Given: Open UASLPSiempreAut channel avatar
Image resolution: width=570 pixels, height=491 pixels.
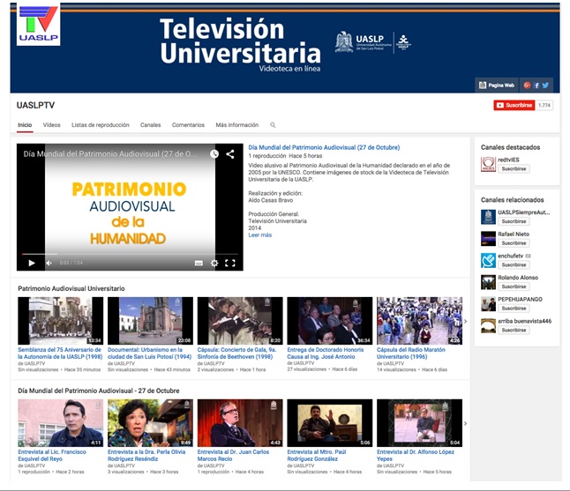Looking at the screenshot, I should point(488,217).
